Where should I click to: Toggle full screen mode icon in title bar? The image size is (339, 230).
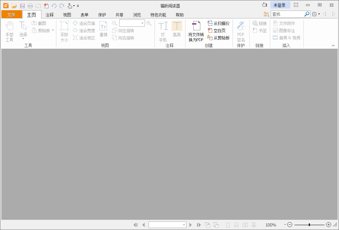tap(296, 5)
